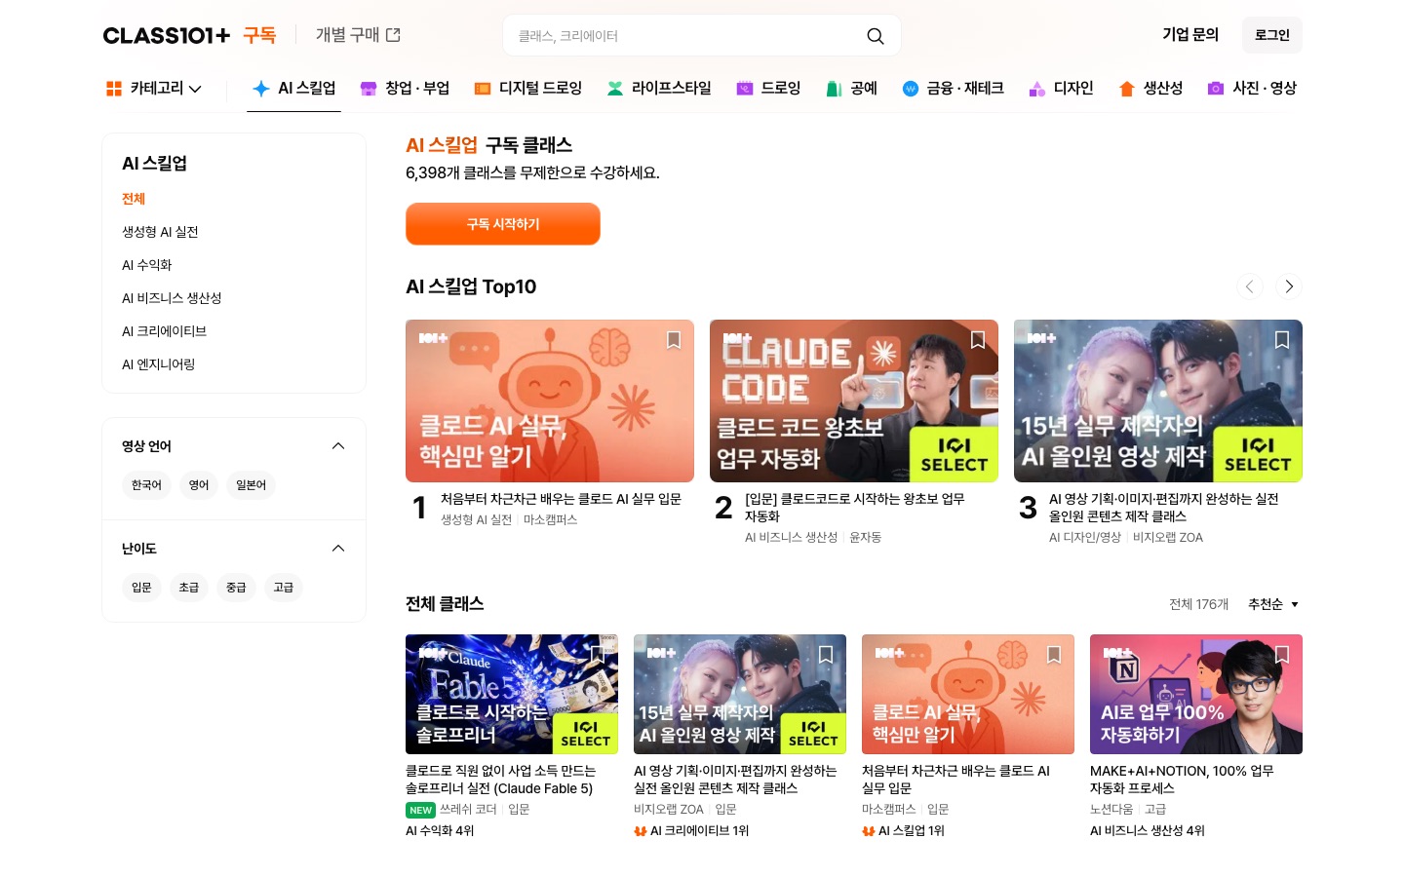
Task: Click the 사진·영상 camera icon
Action: click(x=1216, y=89)
